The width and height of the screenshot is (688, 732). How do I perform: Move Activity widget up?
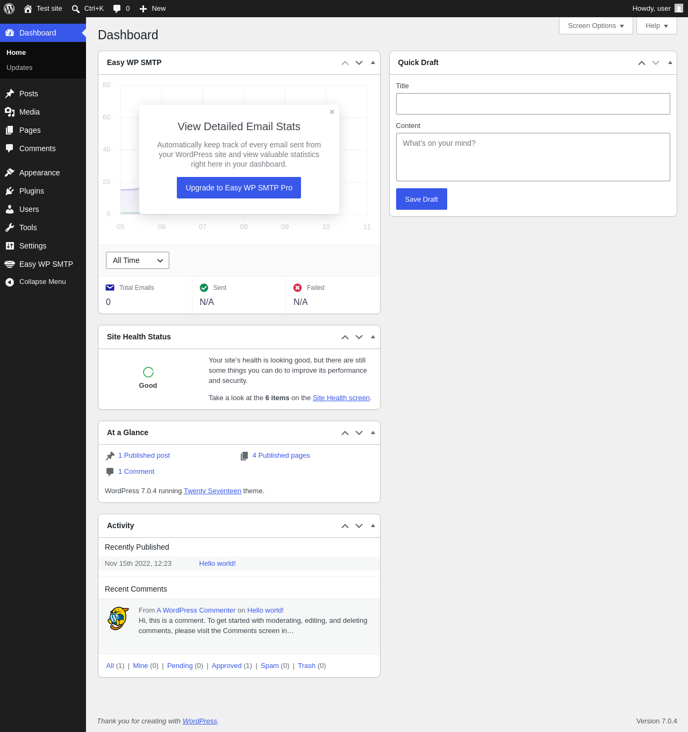tap(345, 526)
